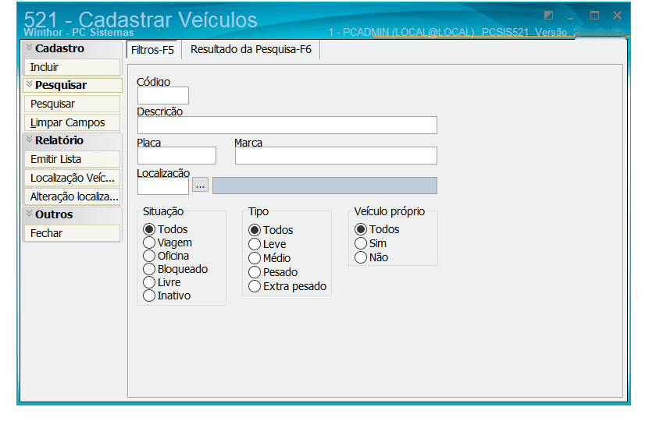Select Situação Oficina option

[x=149, y=256]
